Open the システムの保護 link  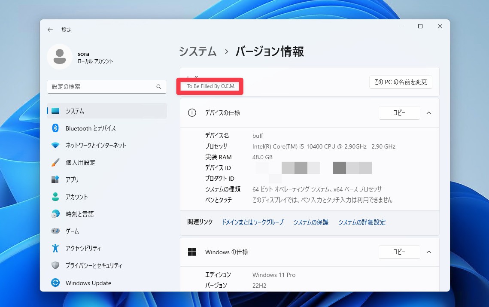tap(310, 222)
